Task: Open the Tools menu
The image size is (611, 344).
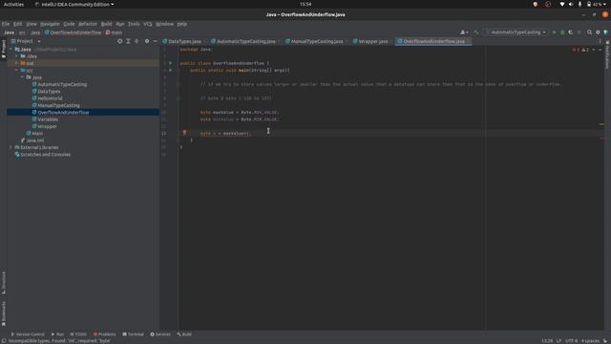Action: click(134, 24)
